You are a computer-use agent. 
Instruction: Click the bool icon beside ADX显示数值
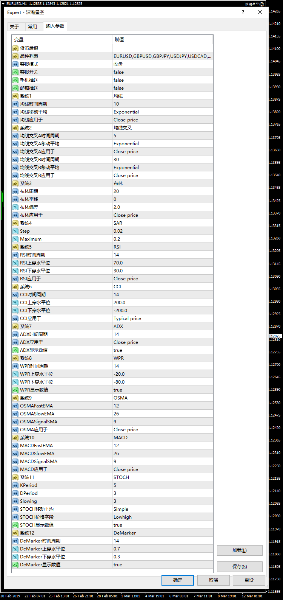[x=15, y=350]
